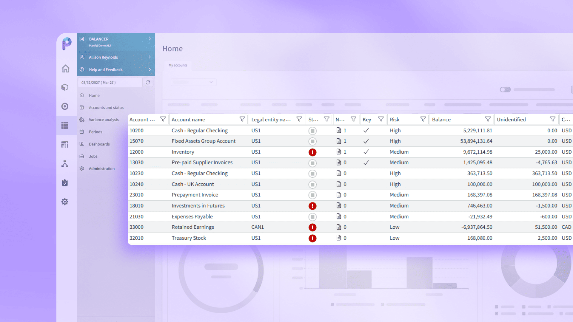
Task: Click the status icon for Cash - UK Account
Action: click(312, 185)
